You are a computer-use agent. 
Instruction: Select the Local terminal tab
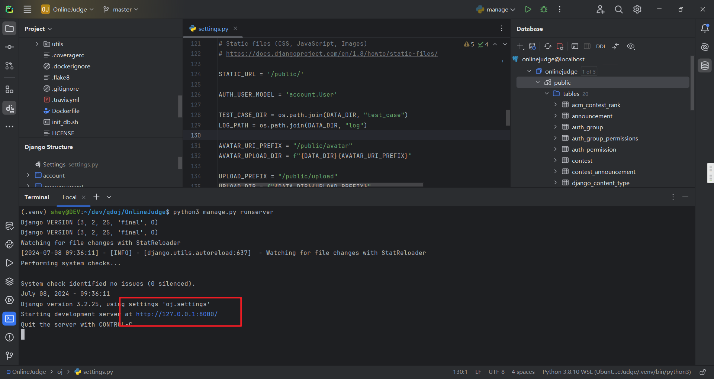pos(70,197)
